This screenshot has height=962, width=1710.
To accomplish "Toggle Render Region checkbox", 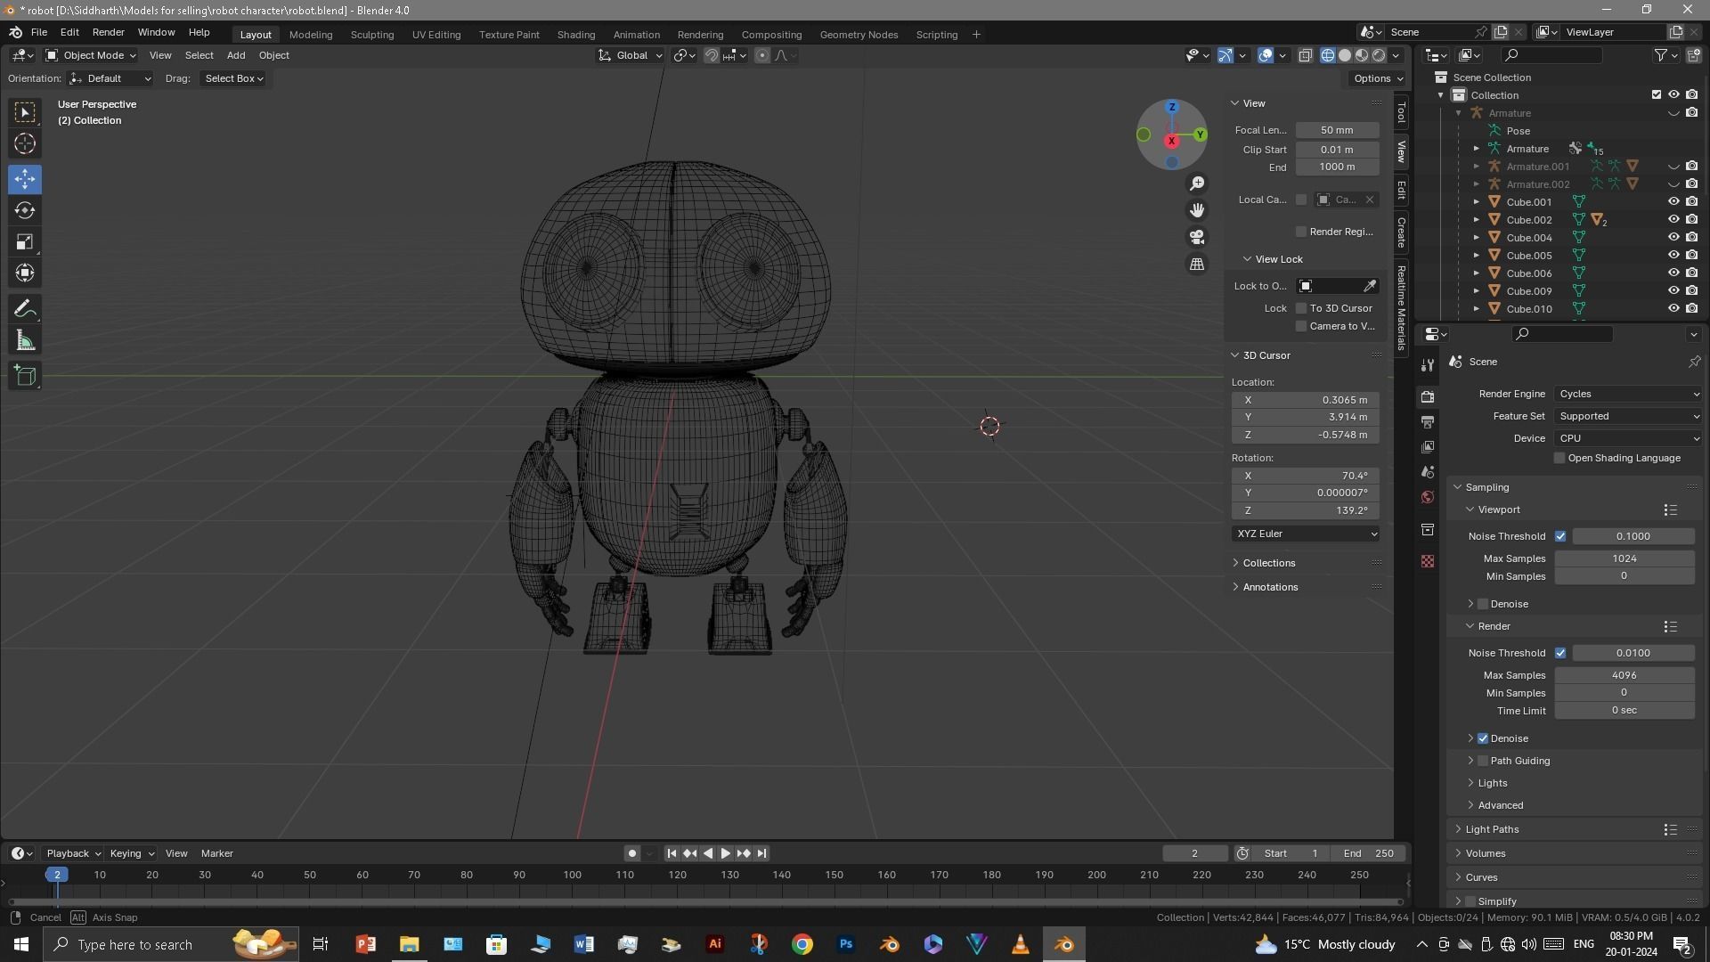I will pyautogui.click(x=1301, y=232).
